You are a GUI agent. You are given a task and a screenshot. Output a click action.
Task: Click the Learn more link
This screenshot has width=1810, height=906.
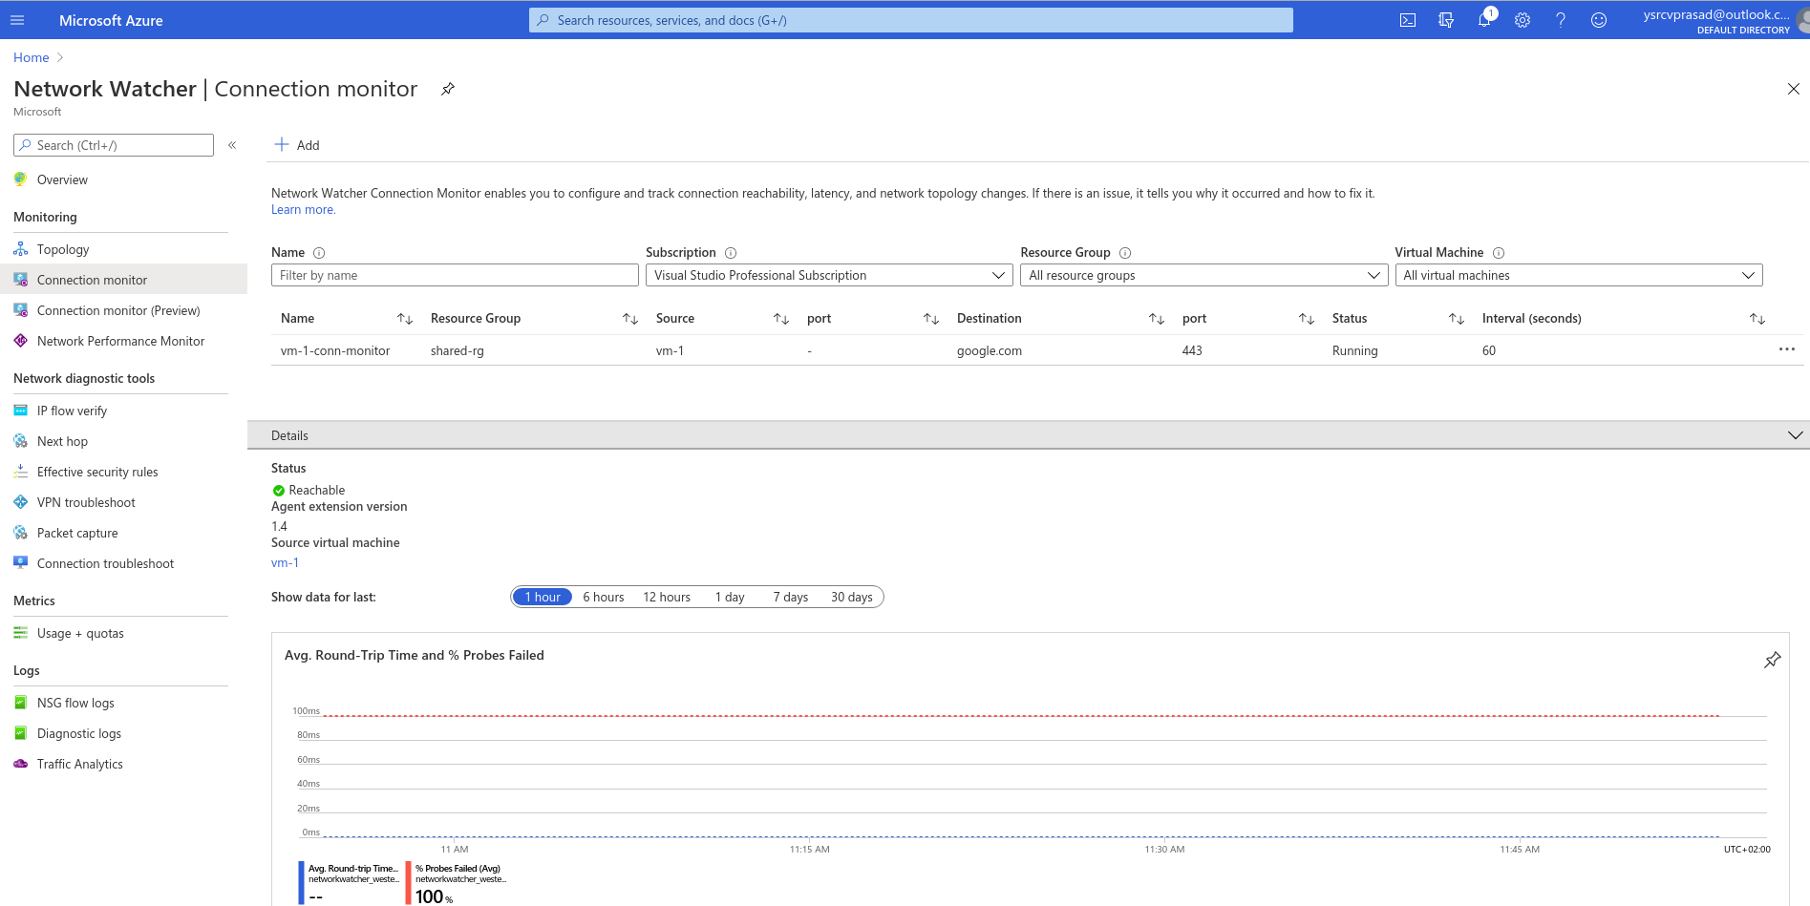[303, 210]
